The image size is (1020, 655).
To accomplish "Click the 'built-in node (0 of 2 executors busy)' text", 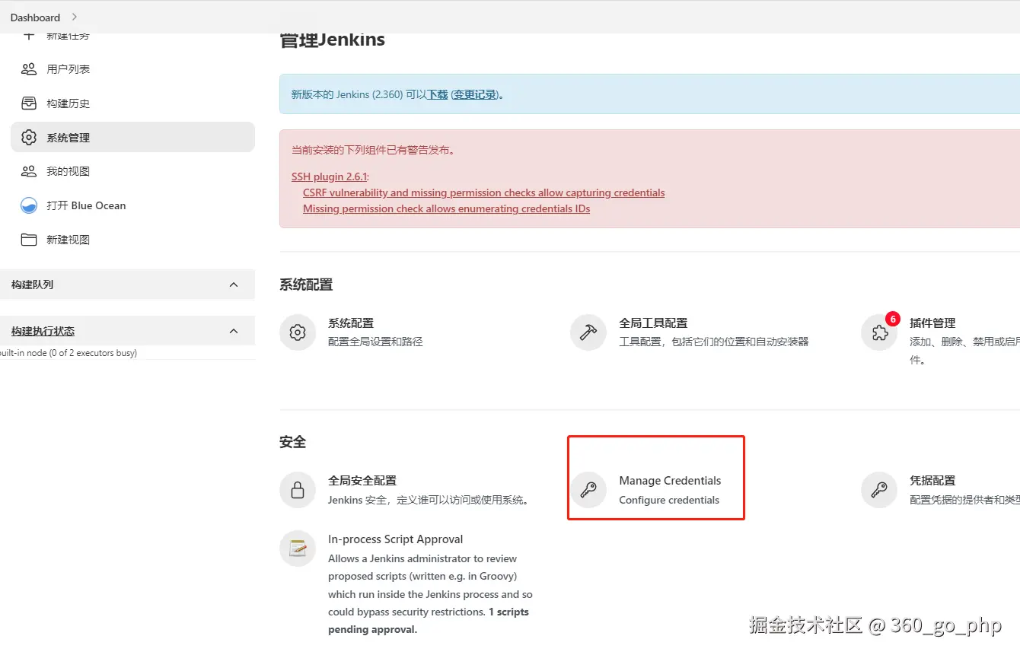I will click(69, 353).
